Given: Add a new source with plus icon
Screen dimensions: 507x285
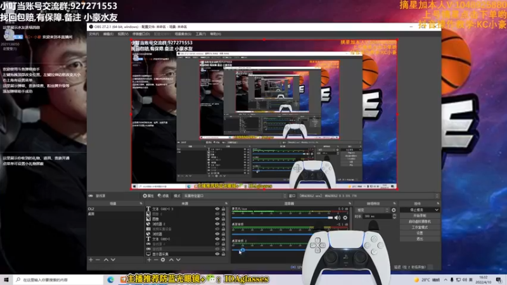Looking at the screenshot, I should 149,260.
